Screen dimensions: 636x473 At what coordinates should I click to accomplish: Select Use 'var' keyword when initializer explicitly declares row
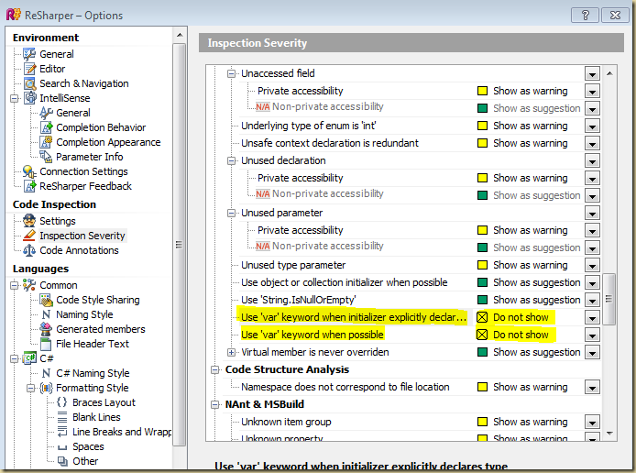tap(354, 317)
